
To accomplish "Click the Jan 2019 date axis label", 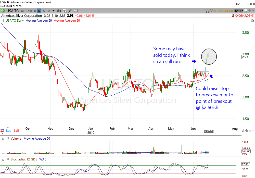I will tap(91, 131).
